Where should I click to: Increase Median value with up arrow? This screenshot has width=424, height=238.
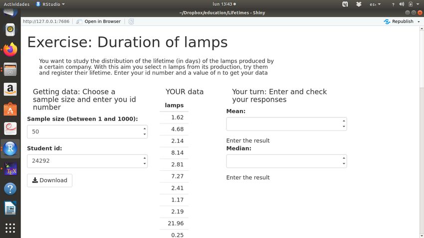coord(344,158)
